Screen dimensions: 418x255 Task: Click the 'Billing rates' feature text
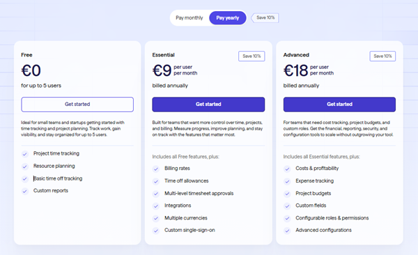[x=177, y=169]
